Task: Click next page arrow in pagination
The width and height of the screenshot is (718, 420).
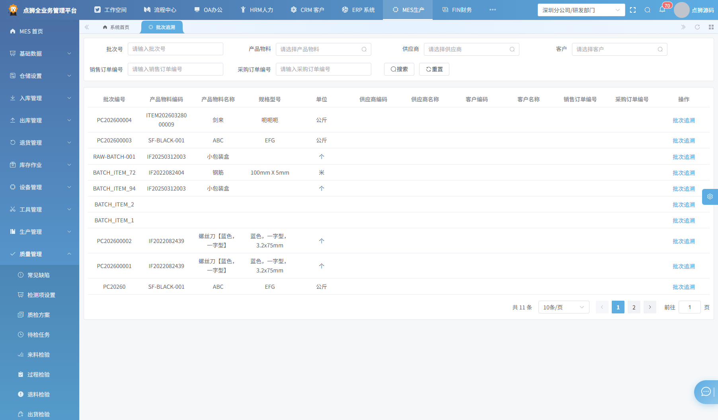Action: [x=650, y=307]
